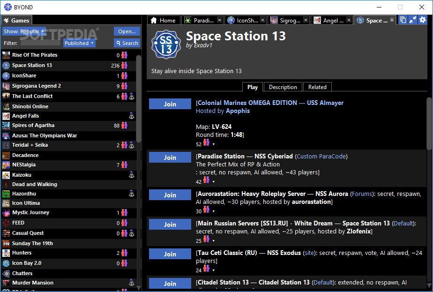Open host Apophis profile link
Viewport: 433px width, 292px height.
(238, 111)
